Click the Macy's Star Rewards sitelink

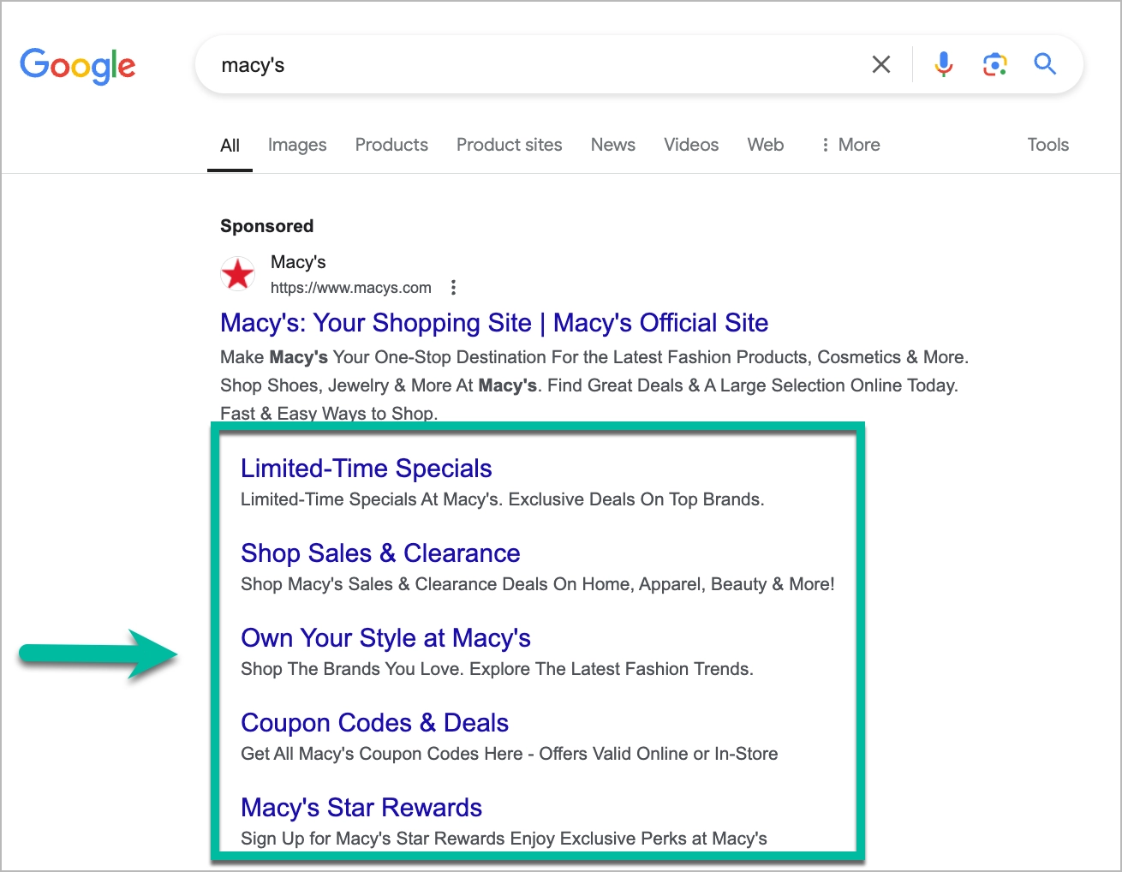point(361,807)
